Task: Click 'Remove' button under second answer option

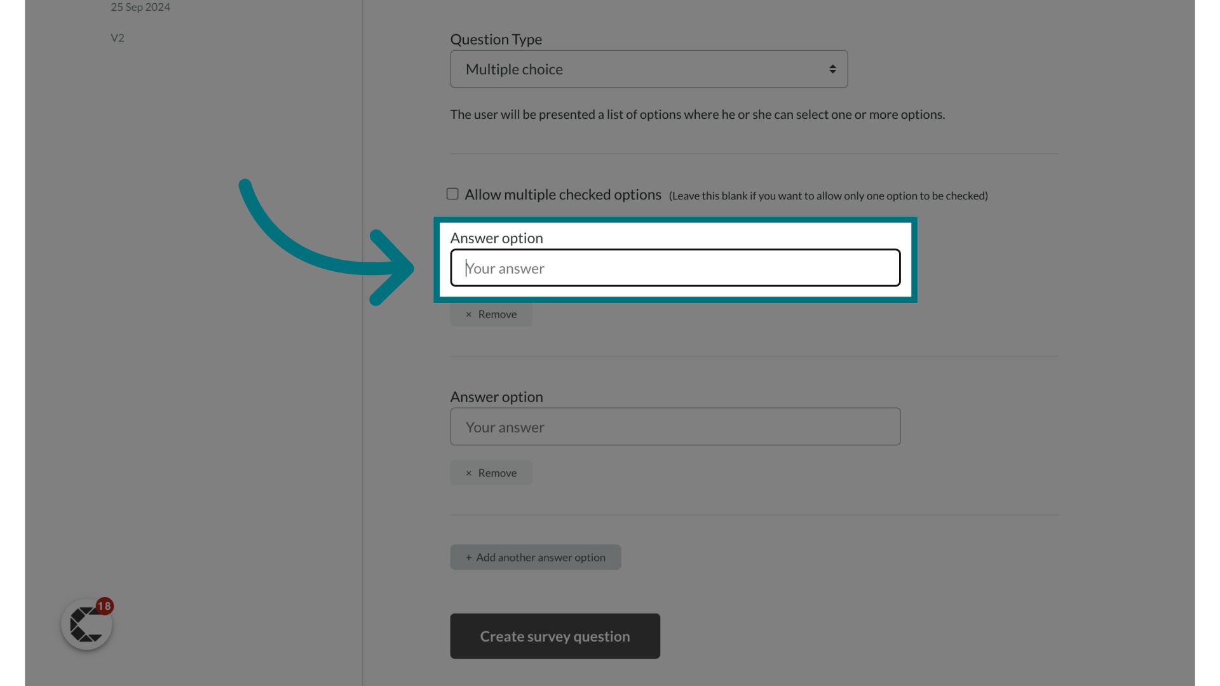Action: [x=491, y=473]
